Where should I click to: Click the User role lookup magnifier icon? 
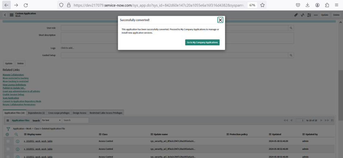pos(291,28)
